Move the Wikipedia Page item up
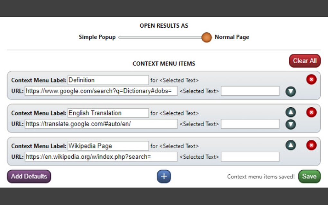Screen dimensions: 328x205 click(x=290, y=145)
